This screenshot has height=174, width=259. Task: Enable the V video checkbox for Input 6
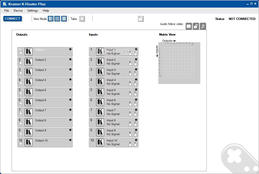click(135, 105)
